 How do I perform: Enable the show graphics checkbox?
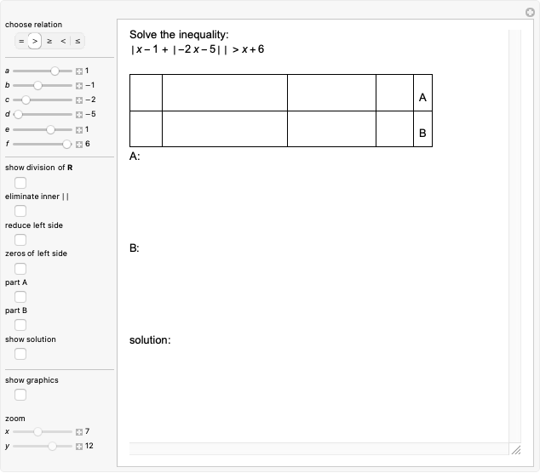[x=20, y=395]
